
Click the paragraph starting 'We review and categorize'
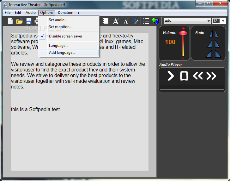coord(78,76)
